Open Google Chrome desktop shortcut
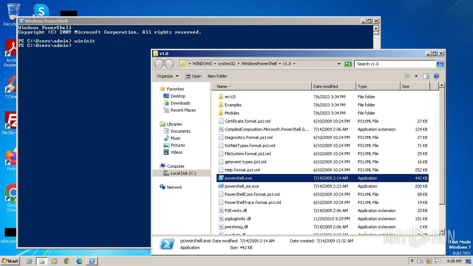Image resolution: width=473 pixels, height=266 pixels. (11, 198)
